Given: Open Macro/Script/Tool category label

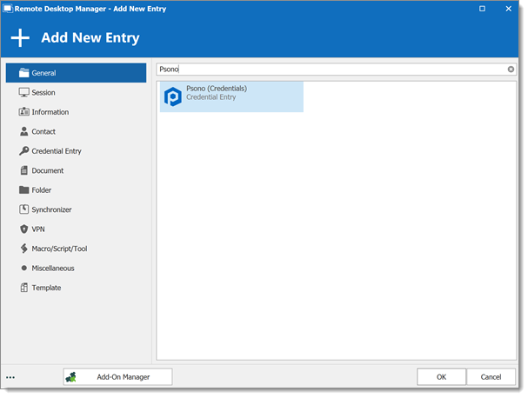Looking at the screenshot, I should [59, 249].
